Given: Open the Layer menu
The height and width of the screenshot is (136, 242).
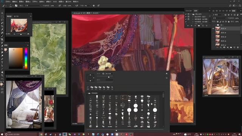Looking at the screenshot, I should 28,2.
